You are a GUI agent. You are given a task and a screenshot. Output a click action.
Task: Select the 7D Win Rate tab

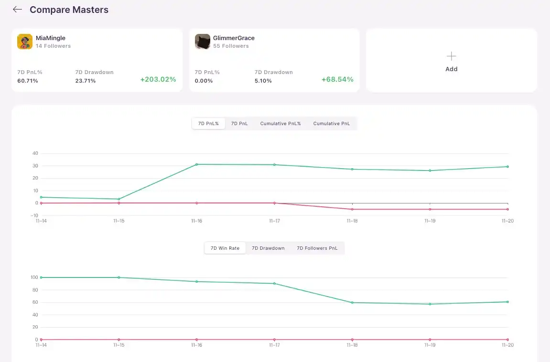click(225, 248)
